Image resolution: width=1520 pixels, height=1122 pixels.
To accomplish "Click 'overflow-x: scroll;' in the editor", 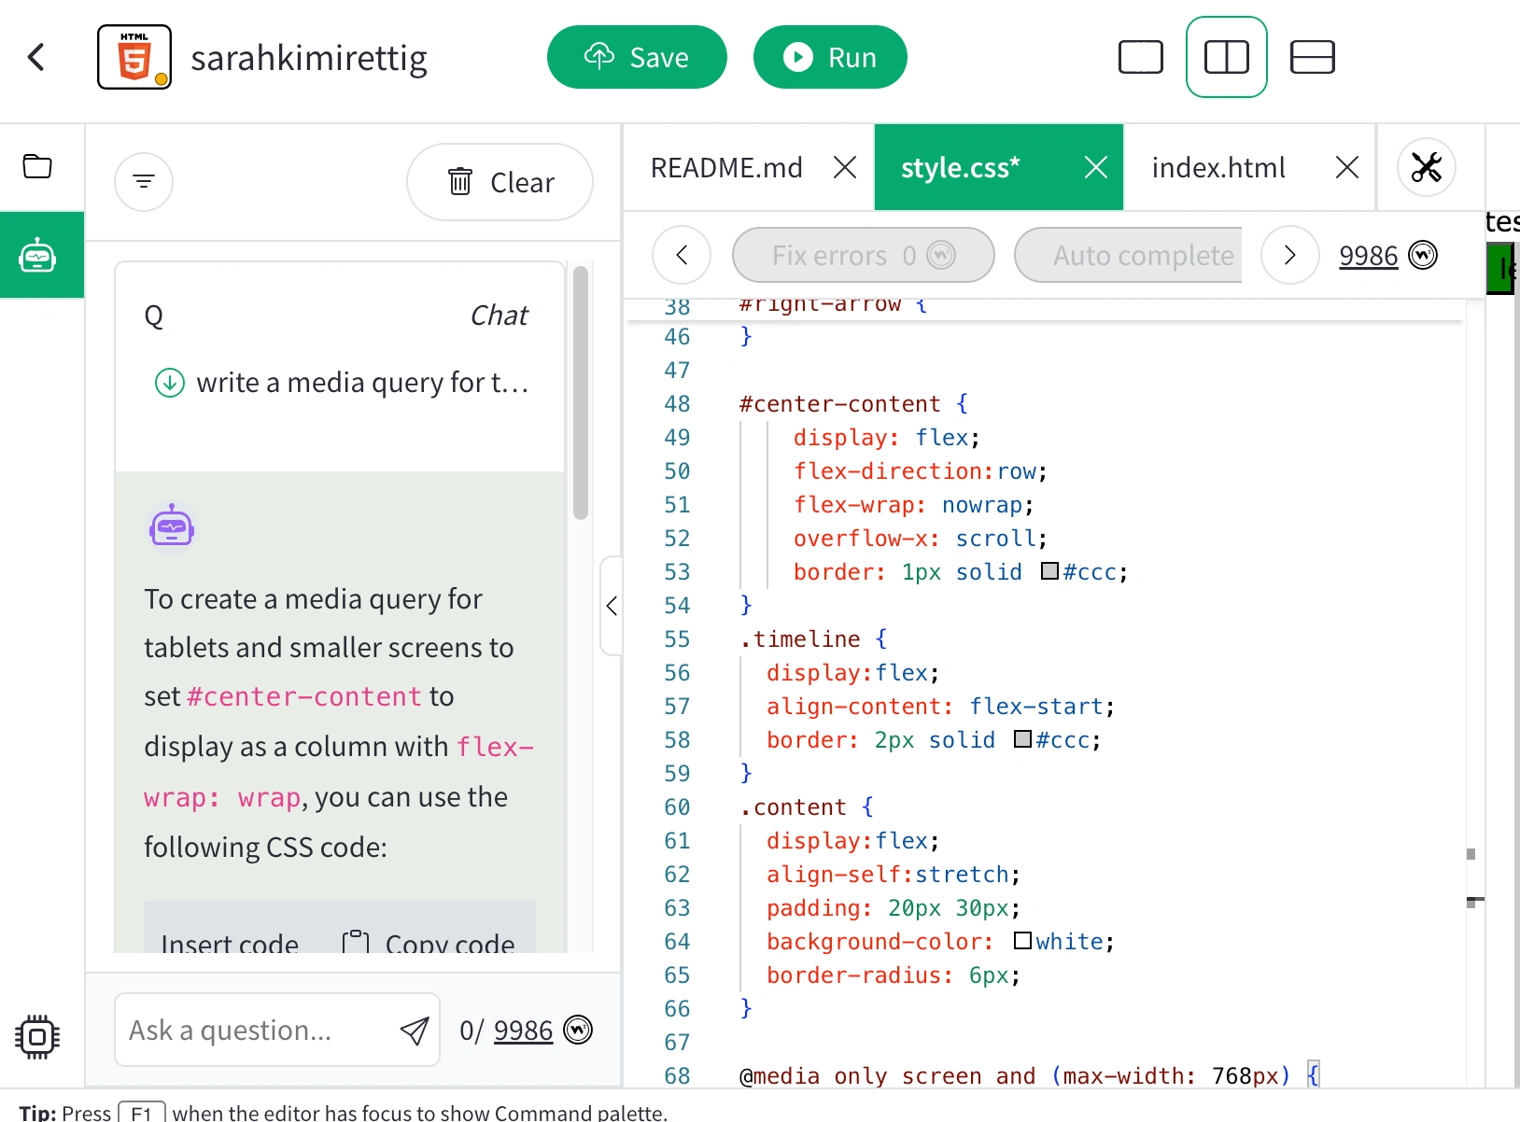I will [920, 539].
